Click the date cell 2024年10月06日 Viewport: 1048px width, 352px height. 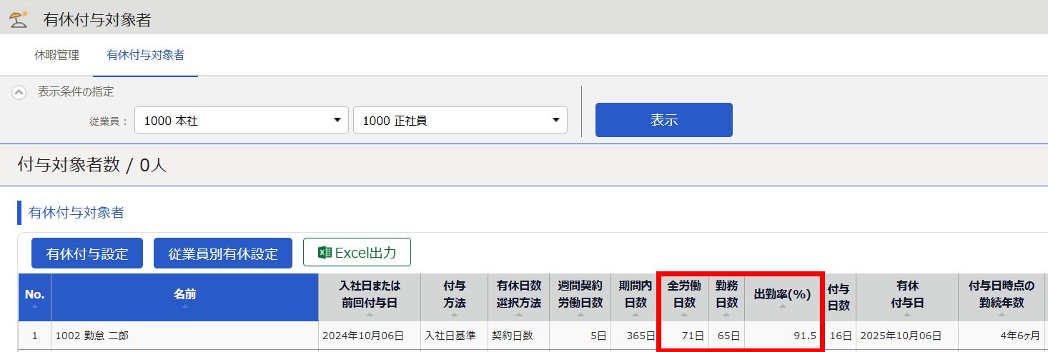[370, 336]
